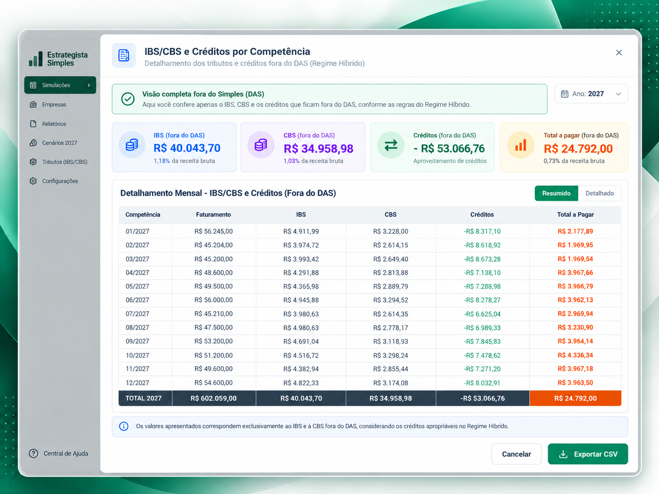Click the CBS value R$ 3.174,08

click(x=390, y=383)
